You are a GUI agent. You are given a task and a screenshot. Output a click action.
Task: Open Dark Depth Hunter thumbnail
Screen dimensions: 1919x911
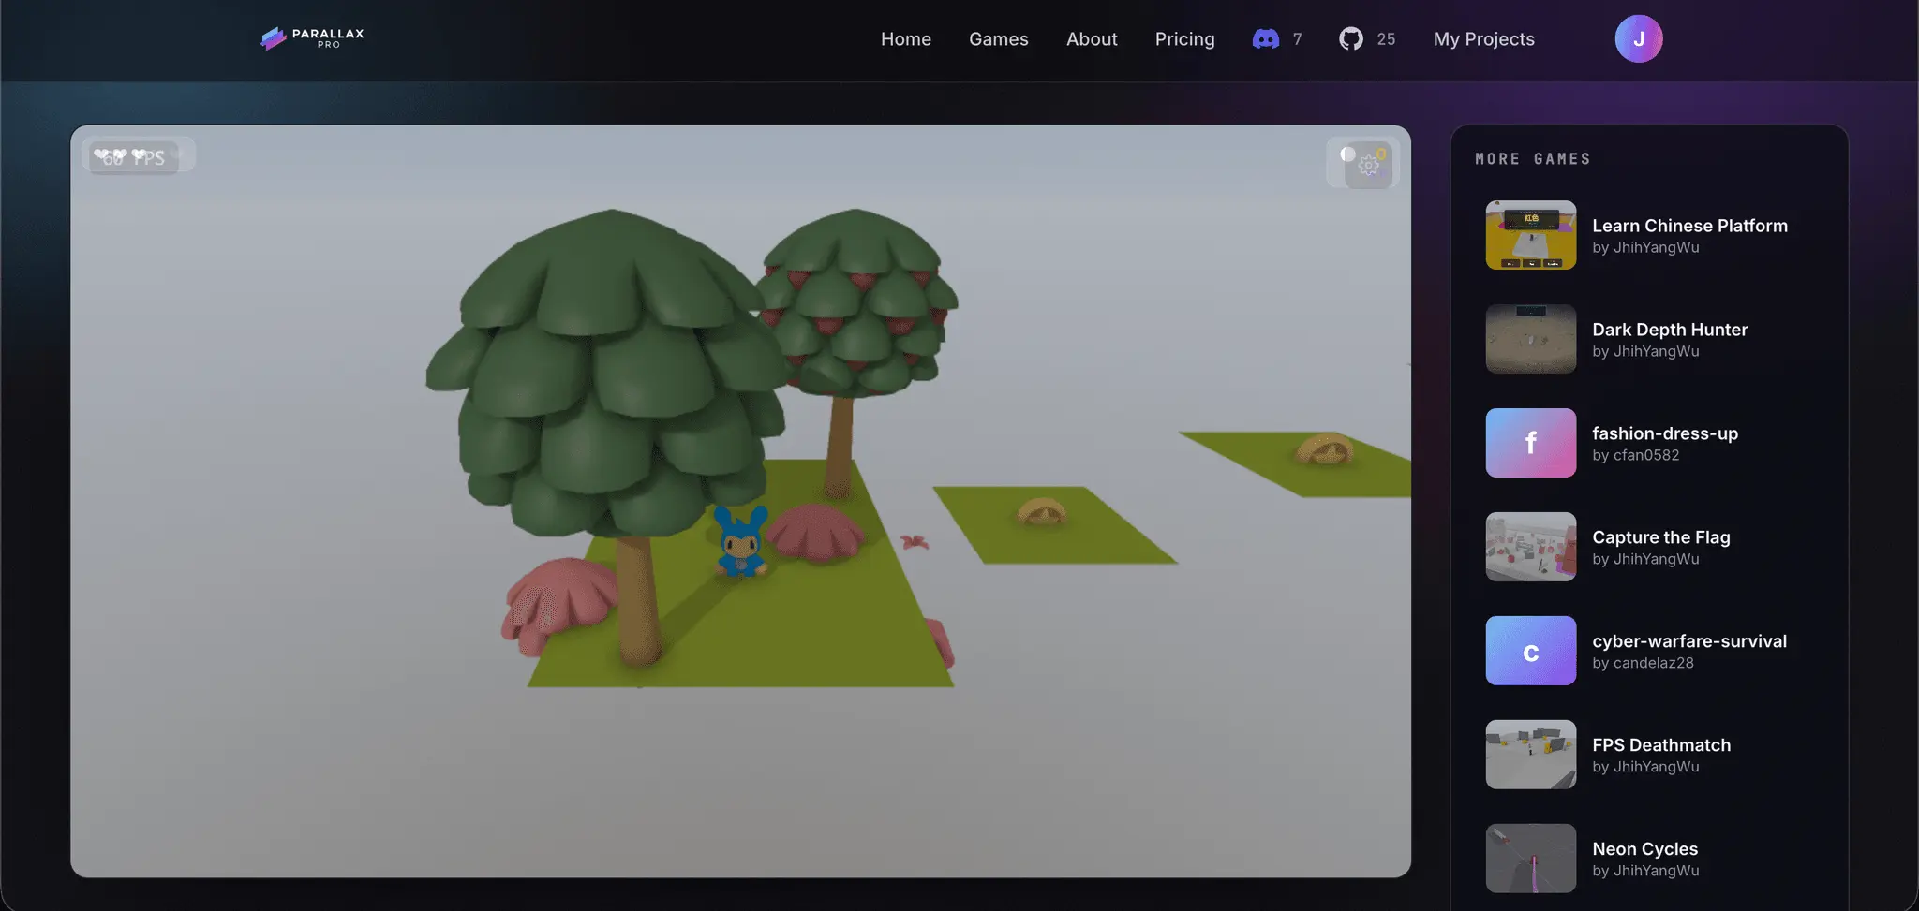tap(1530, 339)
